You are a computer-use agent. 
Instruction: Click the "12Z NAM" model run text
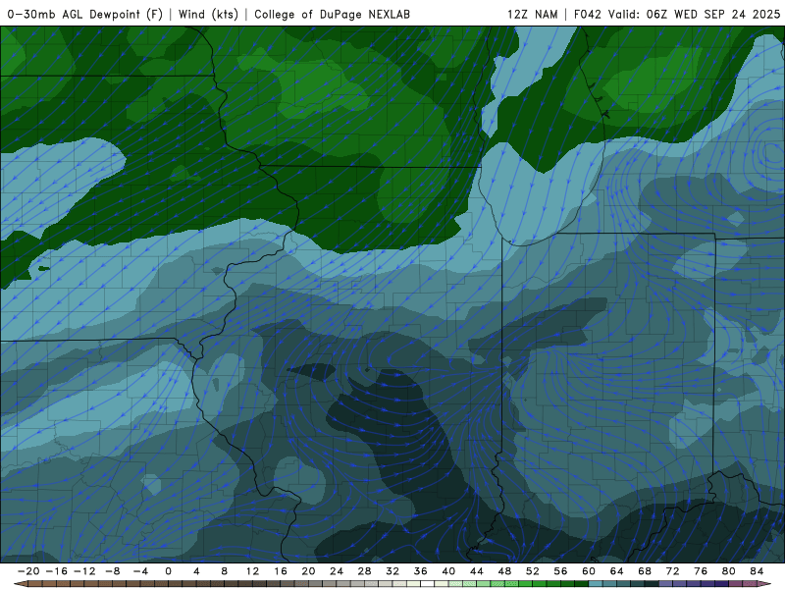[x=532, y=14]
